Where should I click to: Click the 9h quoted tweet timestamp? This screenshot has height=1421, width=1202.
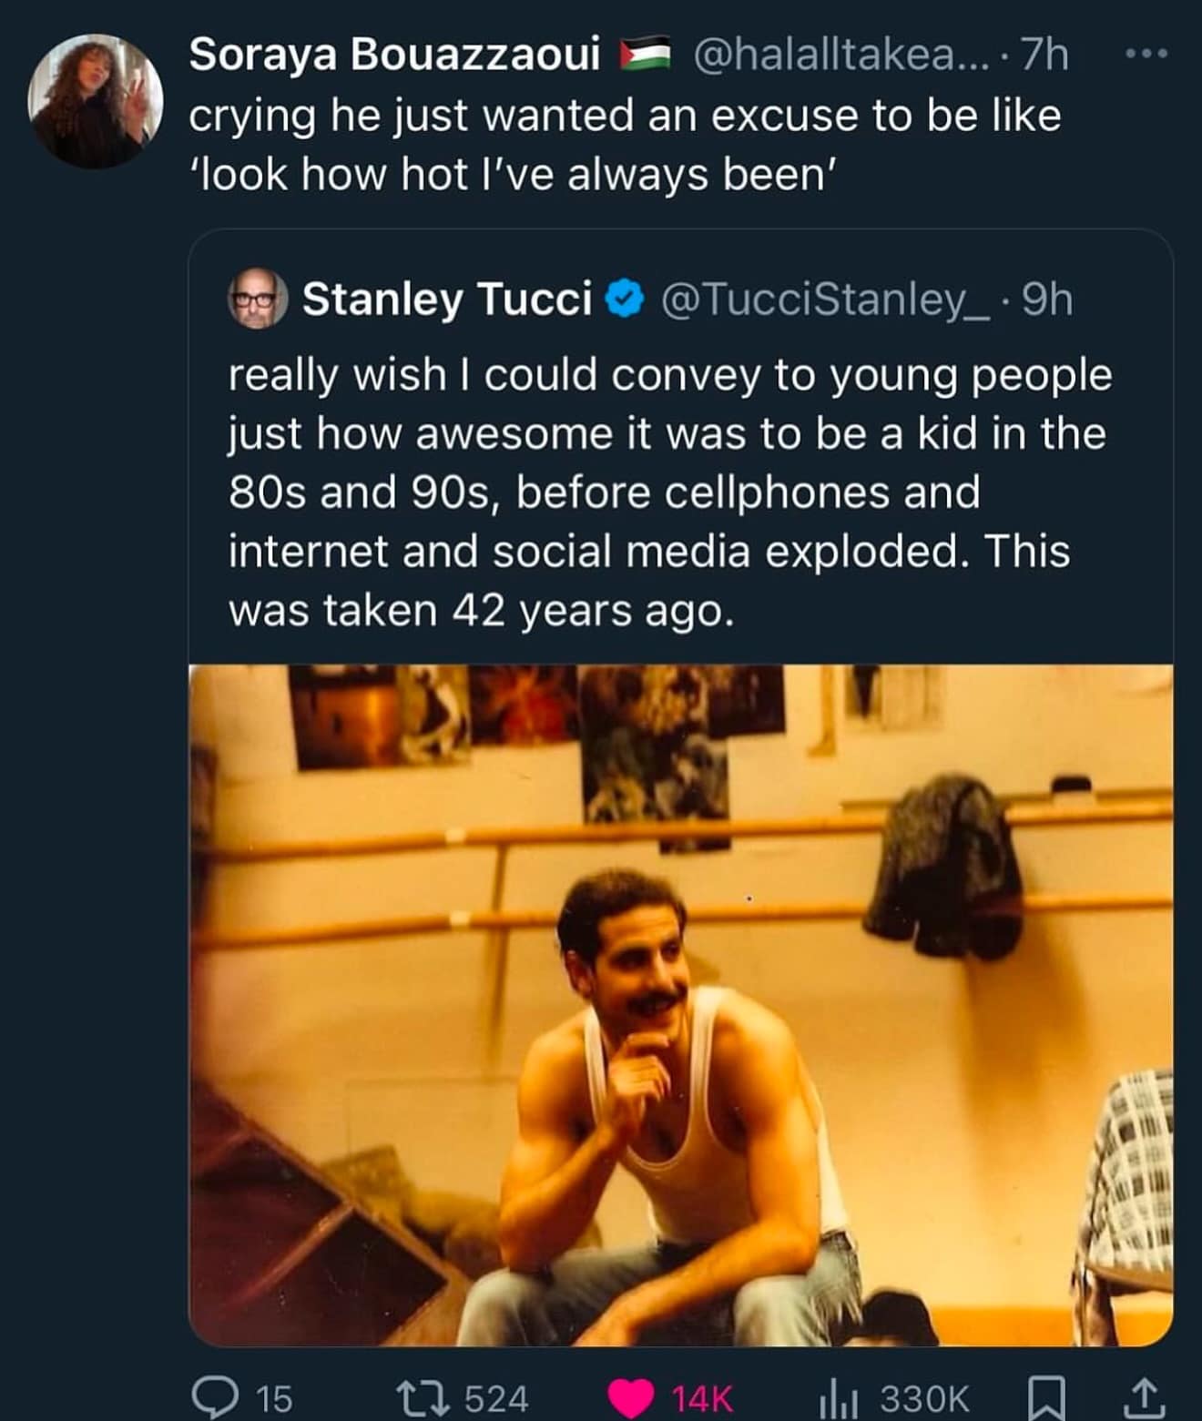[x=1047, y=299]
